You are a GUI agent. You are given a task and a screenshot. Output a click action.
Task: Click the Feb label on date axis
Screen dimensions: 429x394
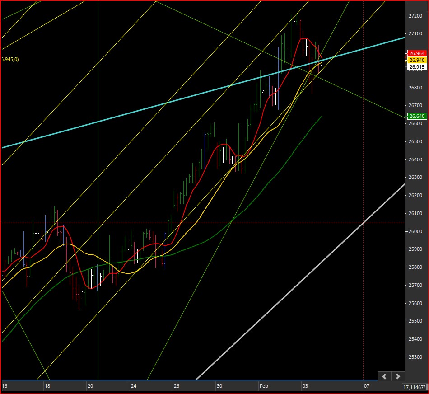click(264, 386)
